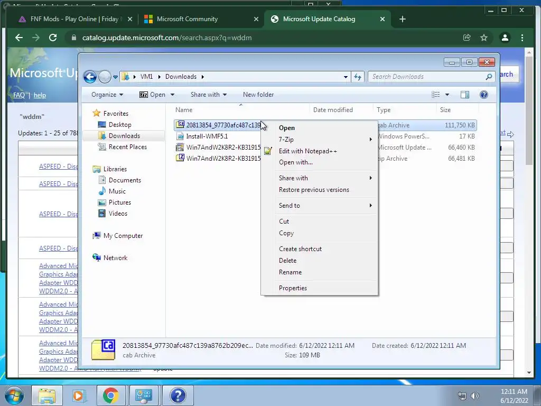Expand address bar history dropdown
The image size is (541, 406).
pos(346,77)
